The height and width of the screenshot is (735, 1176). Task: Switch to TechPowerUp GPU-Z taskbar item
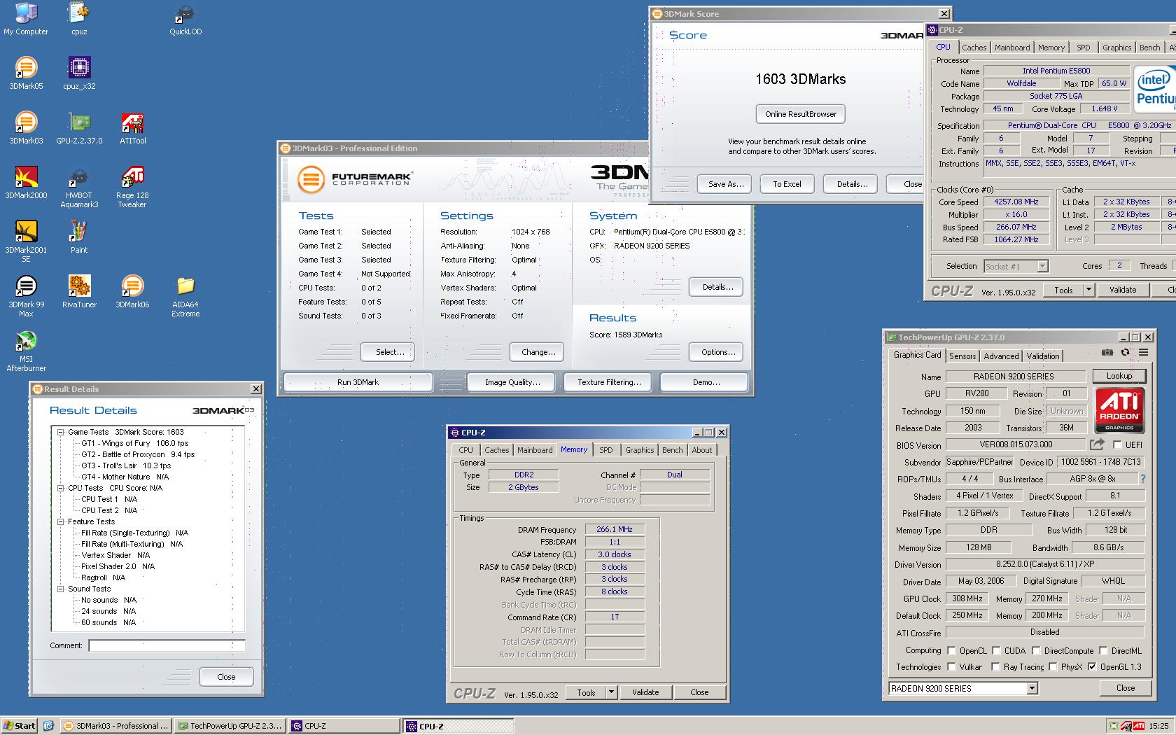(x=230, y=726)
